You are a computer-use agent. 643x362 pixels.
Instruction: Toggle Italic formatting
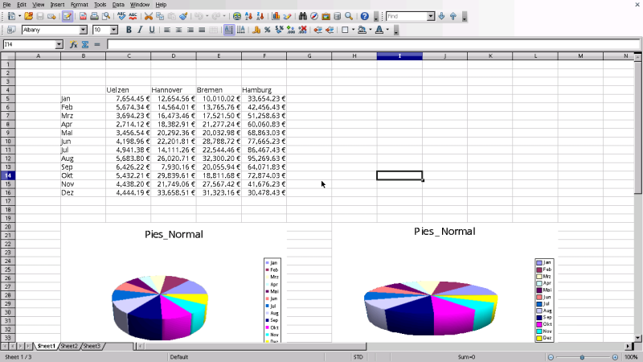point(140,30)
